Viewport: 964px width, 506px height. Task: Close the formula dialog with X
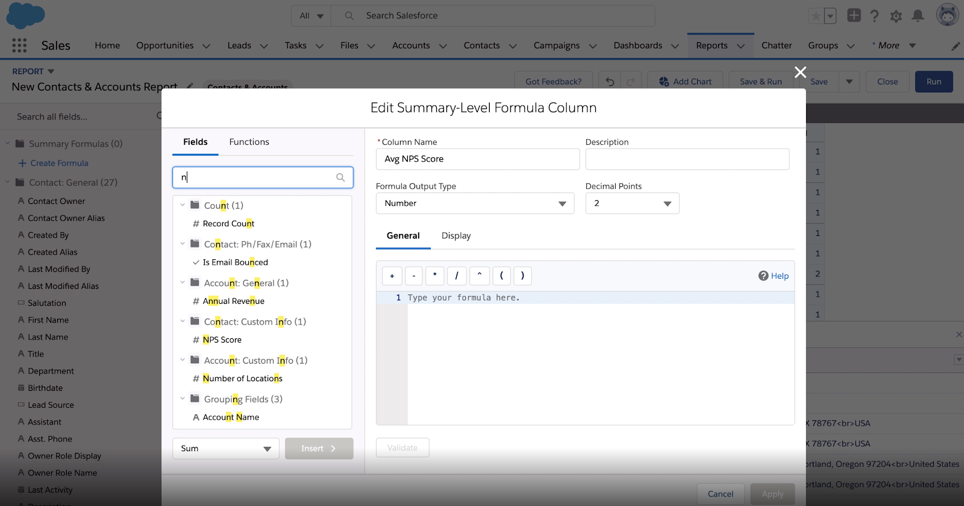[x=800, y=72]
